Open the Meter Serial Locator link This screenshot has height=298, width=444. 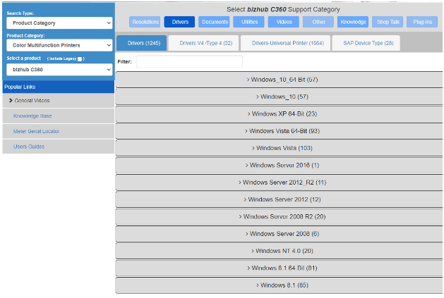pos(36,132)
